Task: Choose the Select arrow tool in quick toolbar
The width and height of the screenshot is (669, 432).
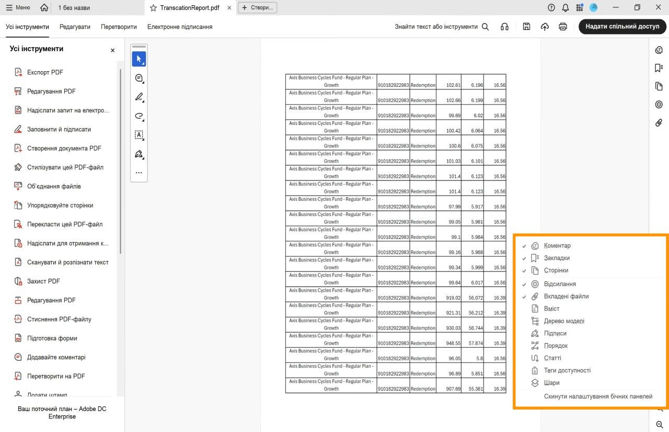Action: coord(139,59)
